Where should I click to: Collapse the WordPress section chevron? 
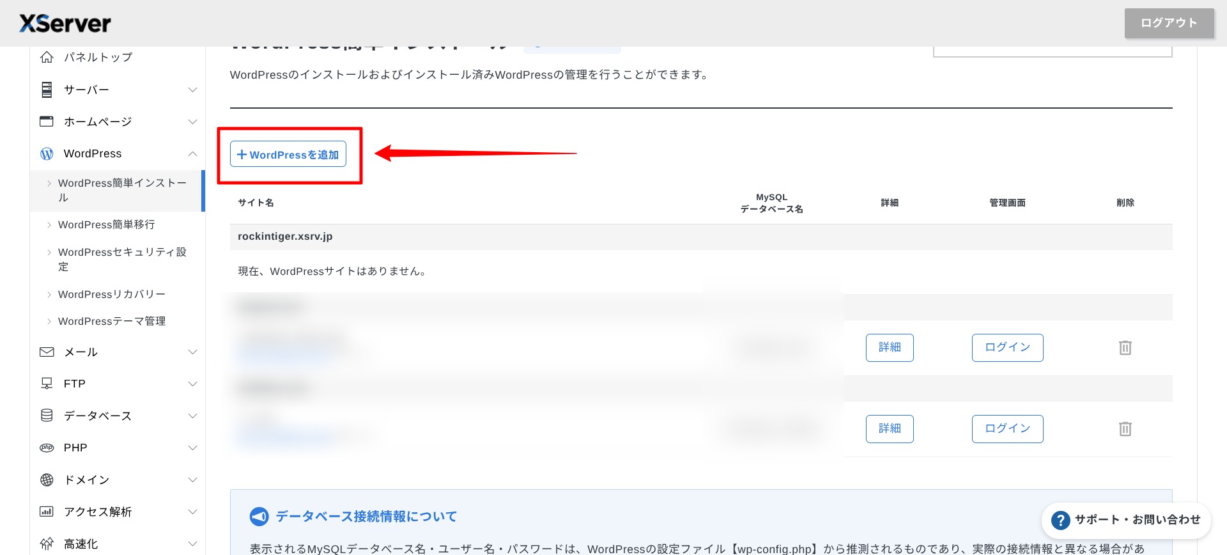pos(192,153)
